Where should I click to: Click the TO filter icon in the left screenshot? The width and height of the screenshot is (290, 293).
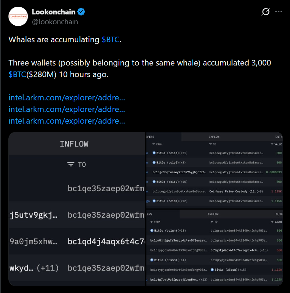tap(71, 164)
